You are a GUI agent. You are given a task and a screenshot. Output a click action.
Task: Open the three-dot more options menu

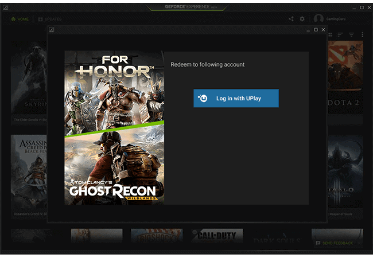pyautogui.click(x=362, y=35)
